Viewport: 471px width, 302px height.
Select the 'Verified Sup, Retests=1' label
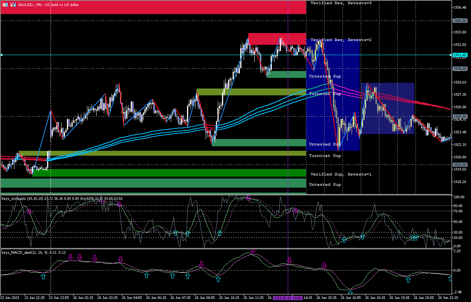coord(341,174)
